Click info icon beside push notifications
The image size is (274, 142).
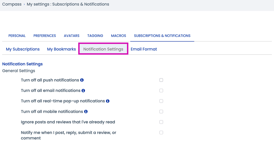tap(82, 80)
